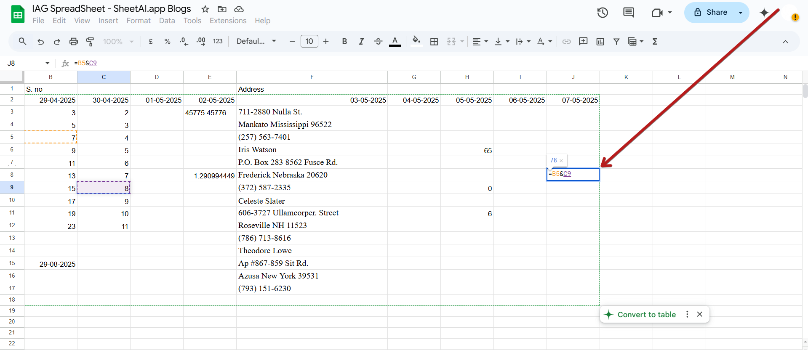Check the cloud document status icon
The width and height of the screenshot is (808, 350).
tap(239, 9)
